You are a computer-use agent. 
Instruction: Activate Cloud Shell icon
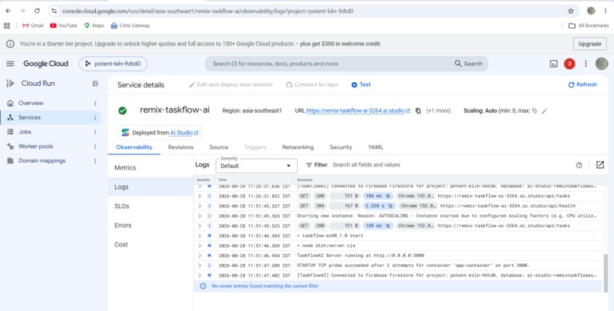pos(553,64)
